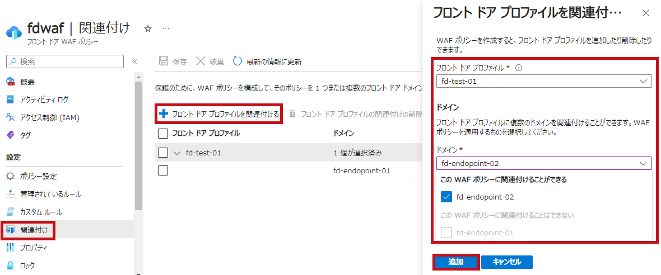
Task: Click the フロント ドア プロファイル column header
Action: [x=206, y=133]
